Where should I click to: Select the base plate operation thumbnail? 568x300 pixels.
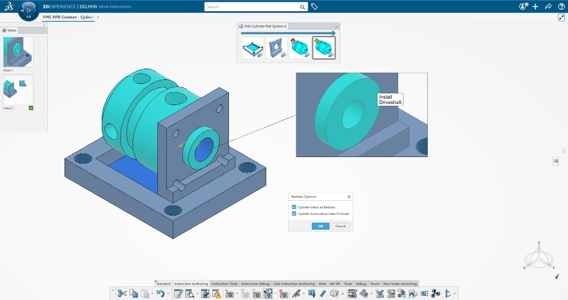[x=253, y=47]
